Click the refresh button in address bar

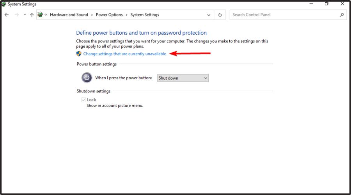[220, 15]
